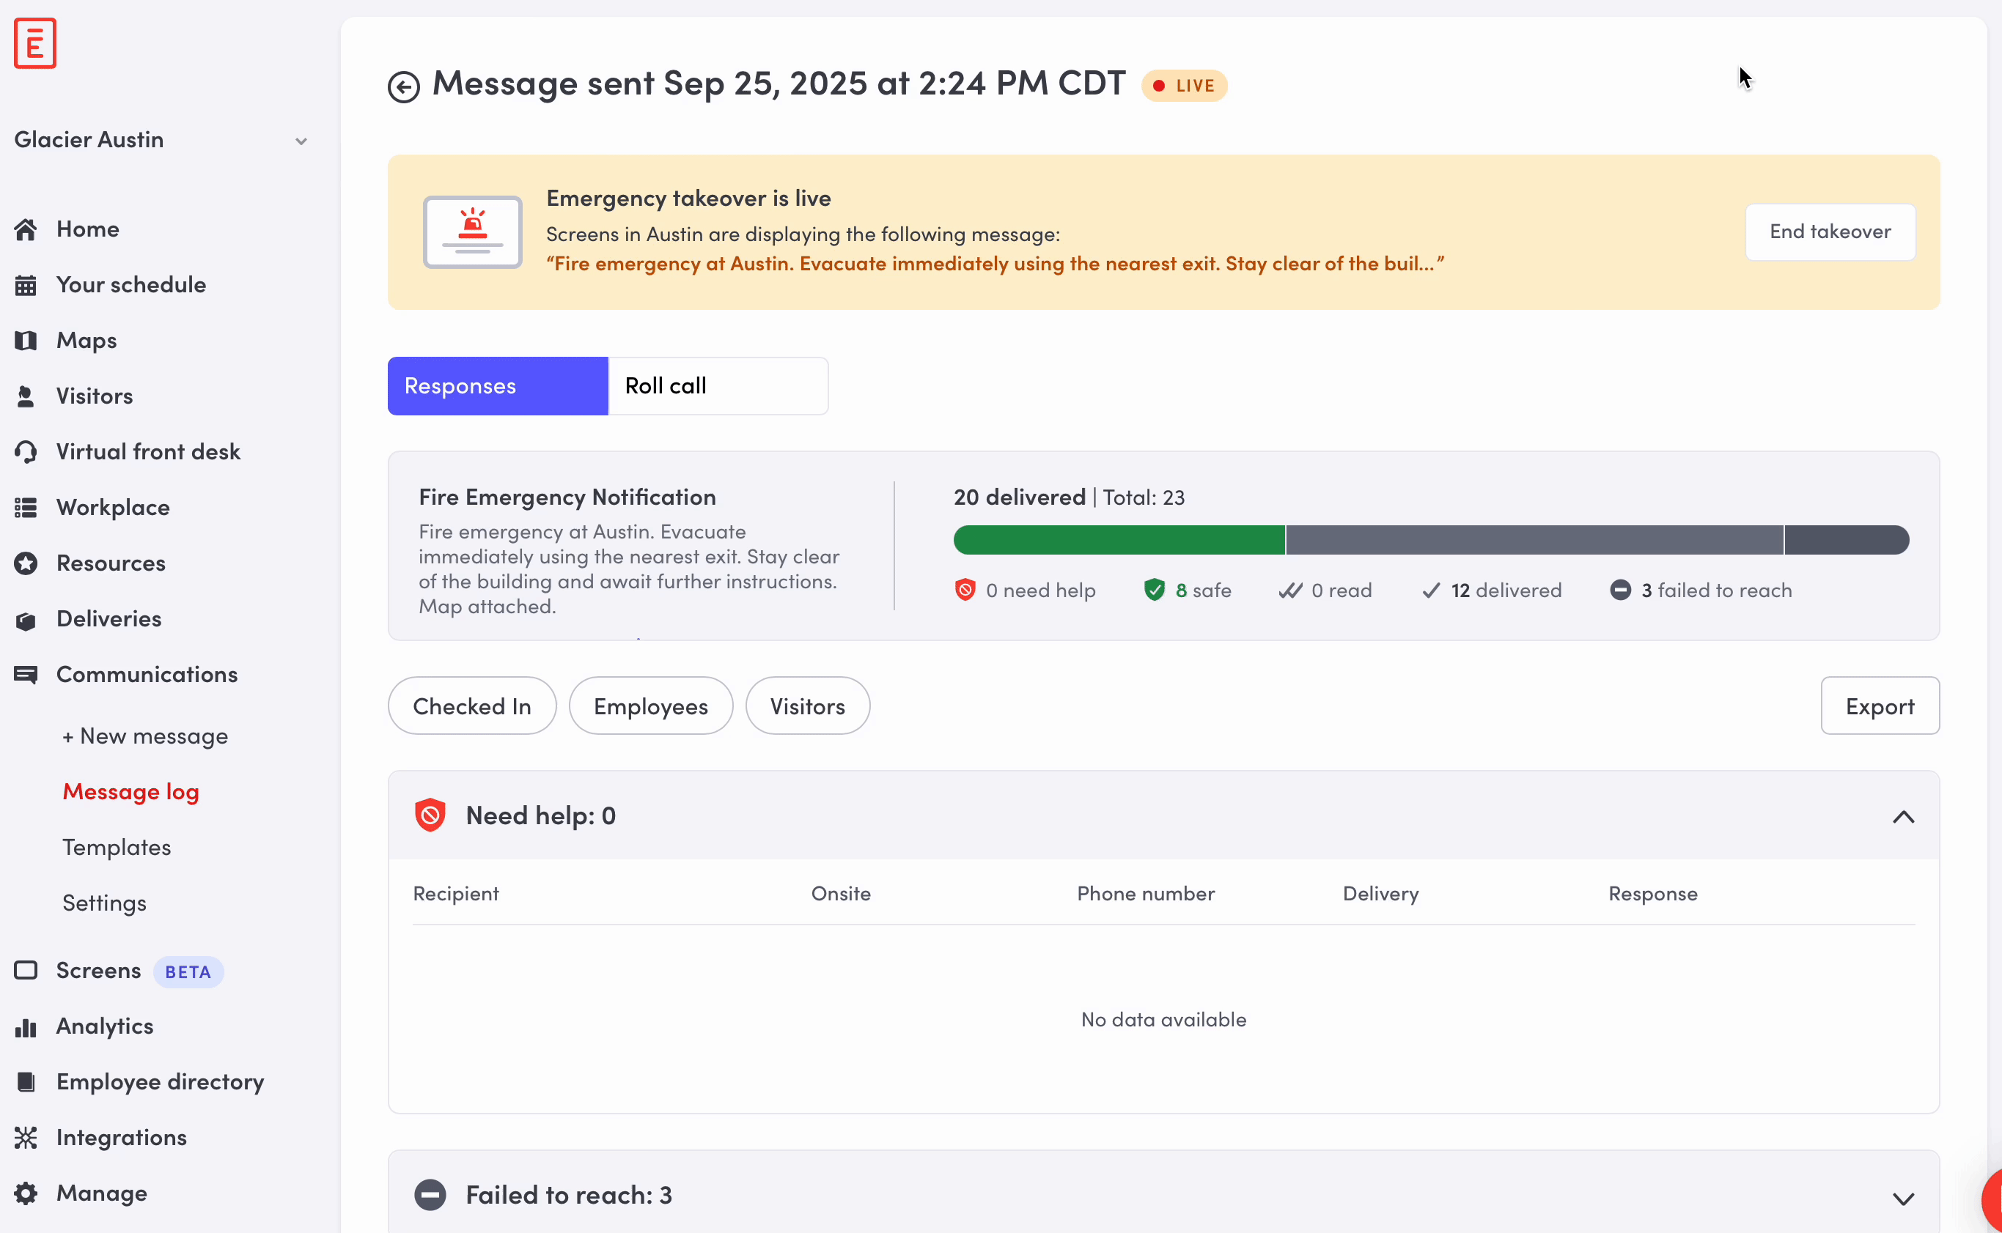The image size is (2002, 1233).
Task: Click the '8 safe' stat text
Action: (x=1203, y=590)
